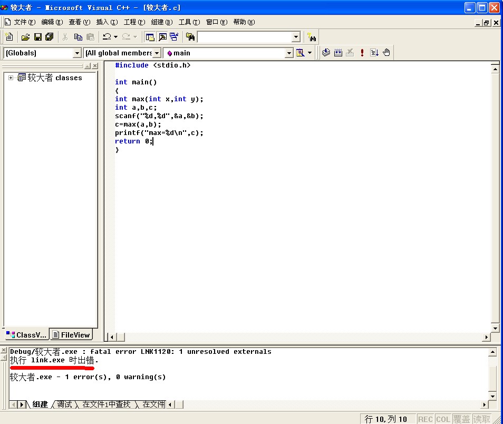Select the 调试 output tab
The height and width of the screenshot is (424, 503).
point(64,404)
